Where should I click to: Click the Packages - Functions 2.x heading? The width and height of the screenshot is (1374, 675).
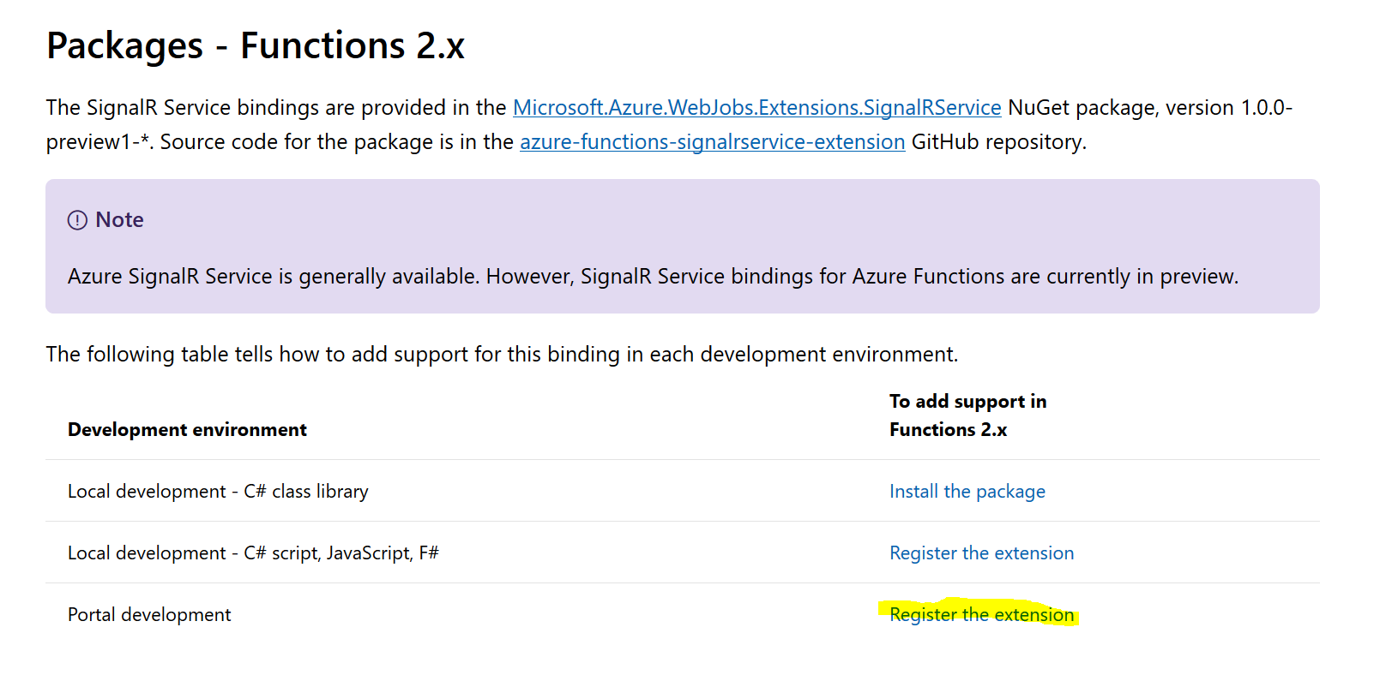click(x=255, y=45)
